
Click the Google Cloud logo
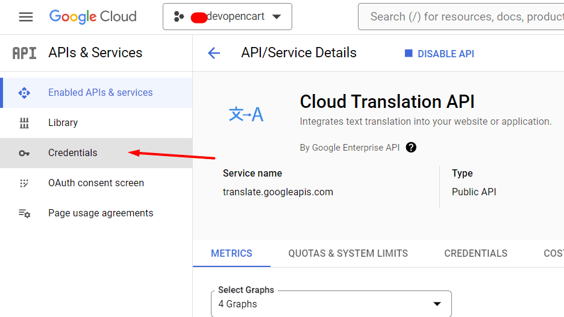coord(93,16)
